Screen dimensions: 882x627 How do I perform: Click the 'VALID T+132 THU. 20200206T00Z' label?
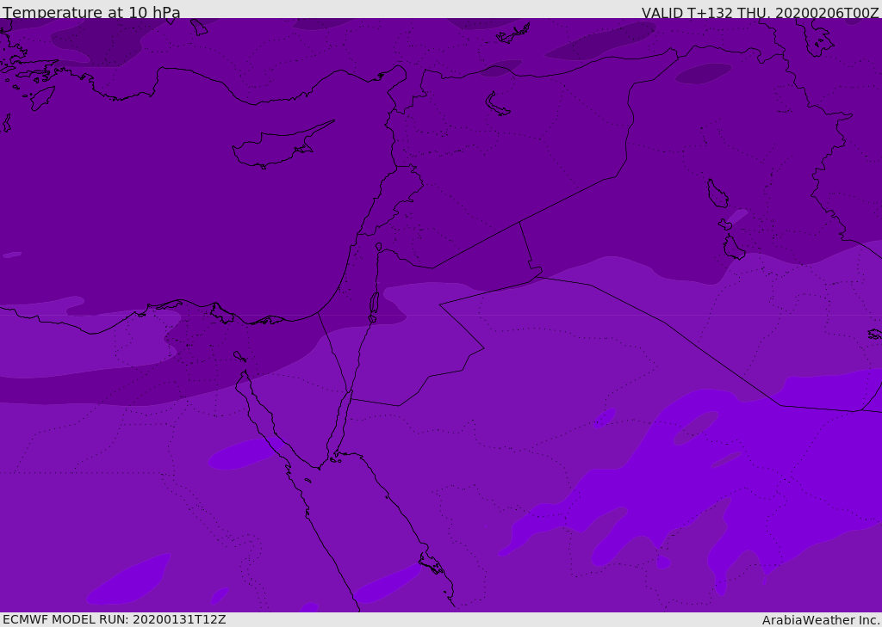(760, 12)
